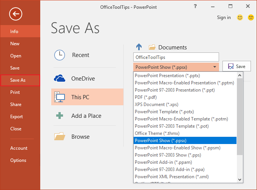Select PowerPoint 97-2003 Presentation (*.ppt)
This screenshot has width=257, height=190.
(185, 90)
